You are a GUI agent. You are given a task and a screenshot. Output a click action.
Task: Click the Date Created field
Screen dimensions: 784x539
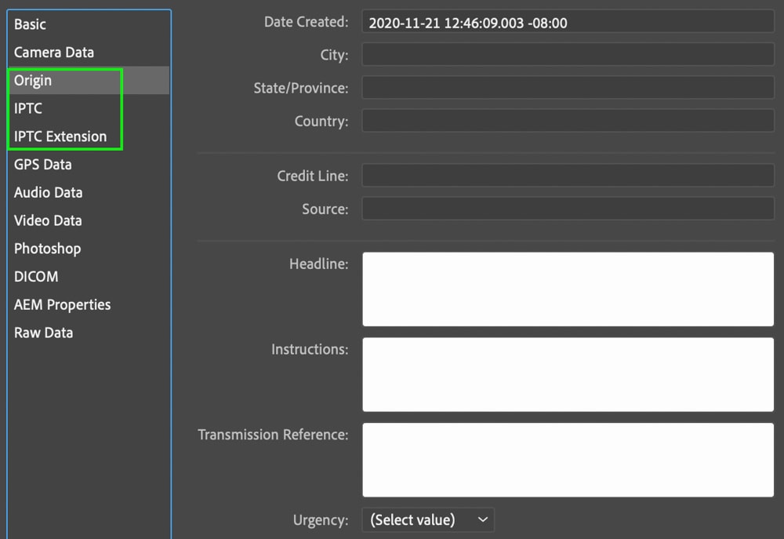[x=567, y=22]
